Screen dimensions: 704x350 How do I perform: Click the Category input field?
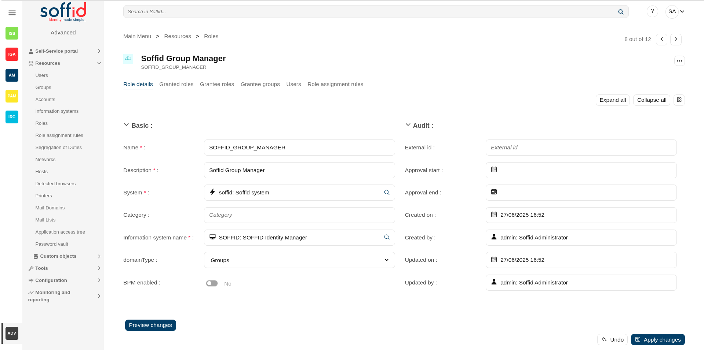pos(299,215)
